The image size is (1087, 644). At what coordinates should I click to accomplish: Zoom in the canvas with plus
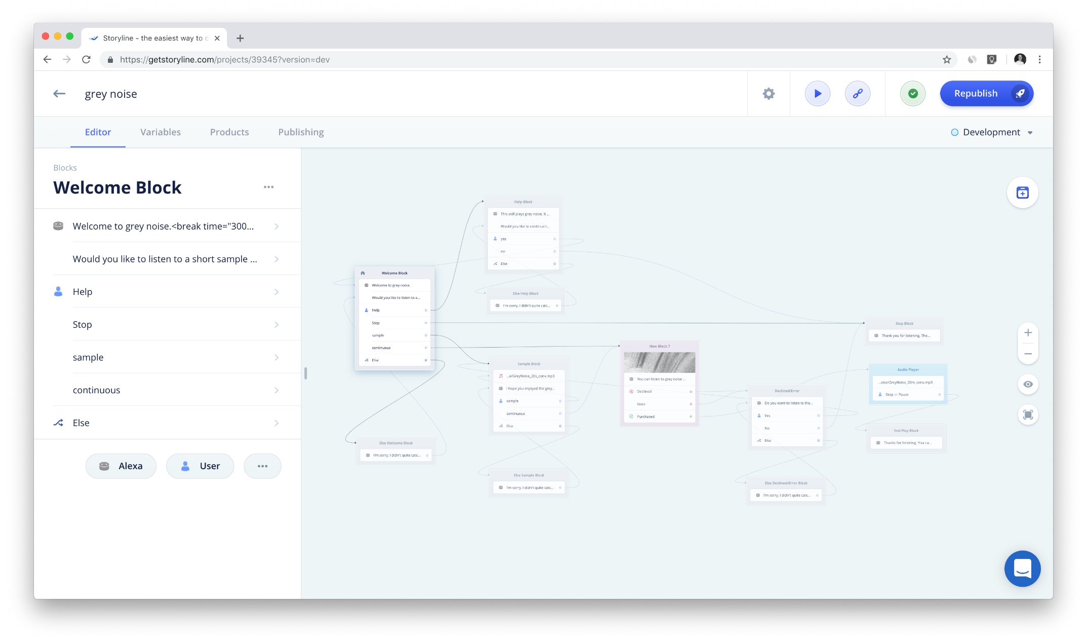(x=1028, y=333)
